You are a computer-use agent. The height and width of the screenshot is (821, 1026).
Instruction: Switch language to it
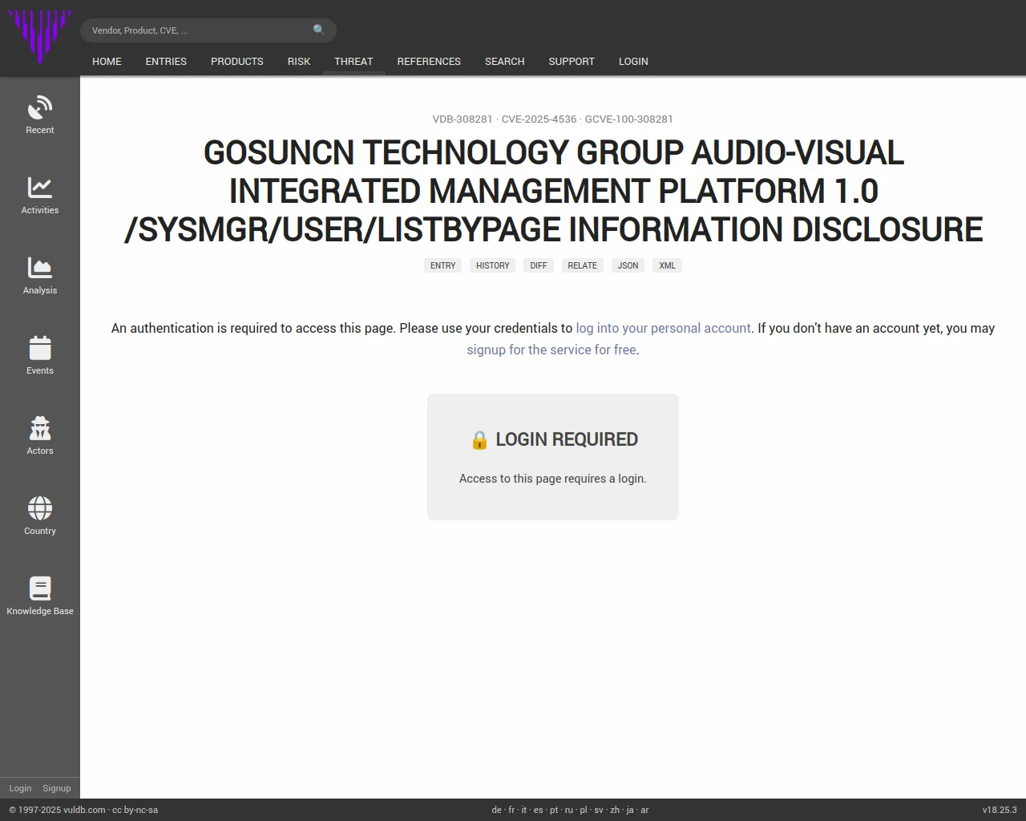pyautogui.click(x=524, y=810)
